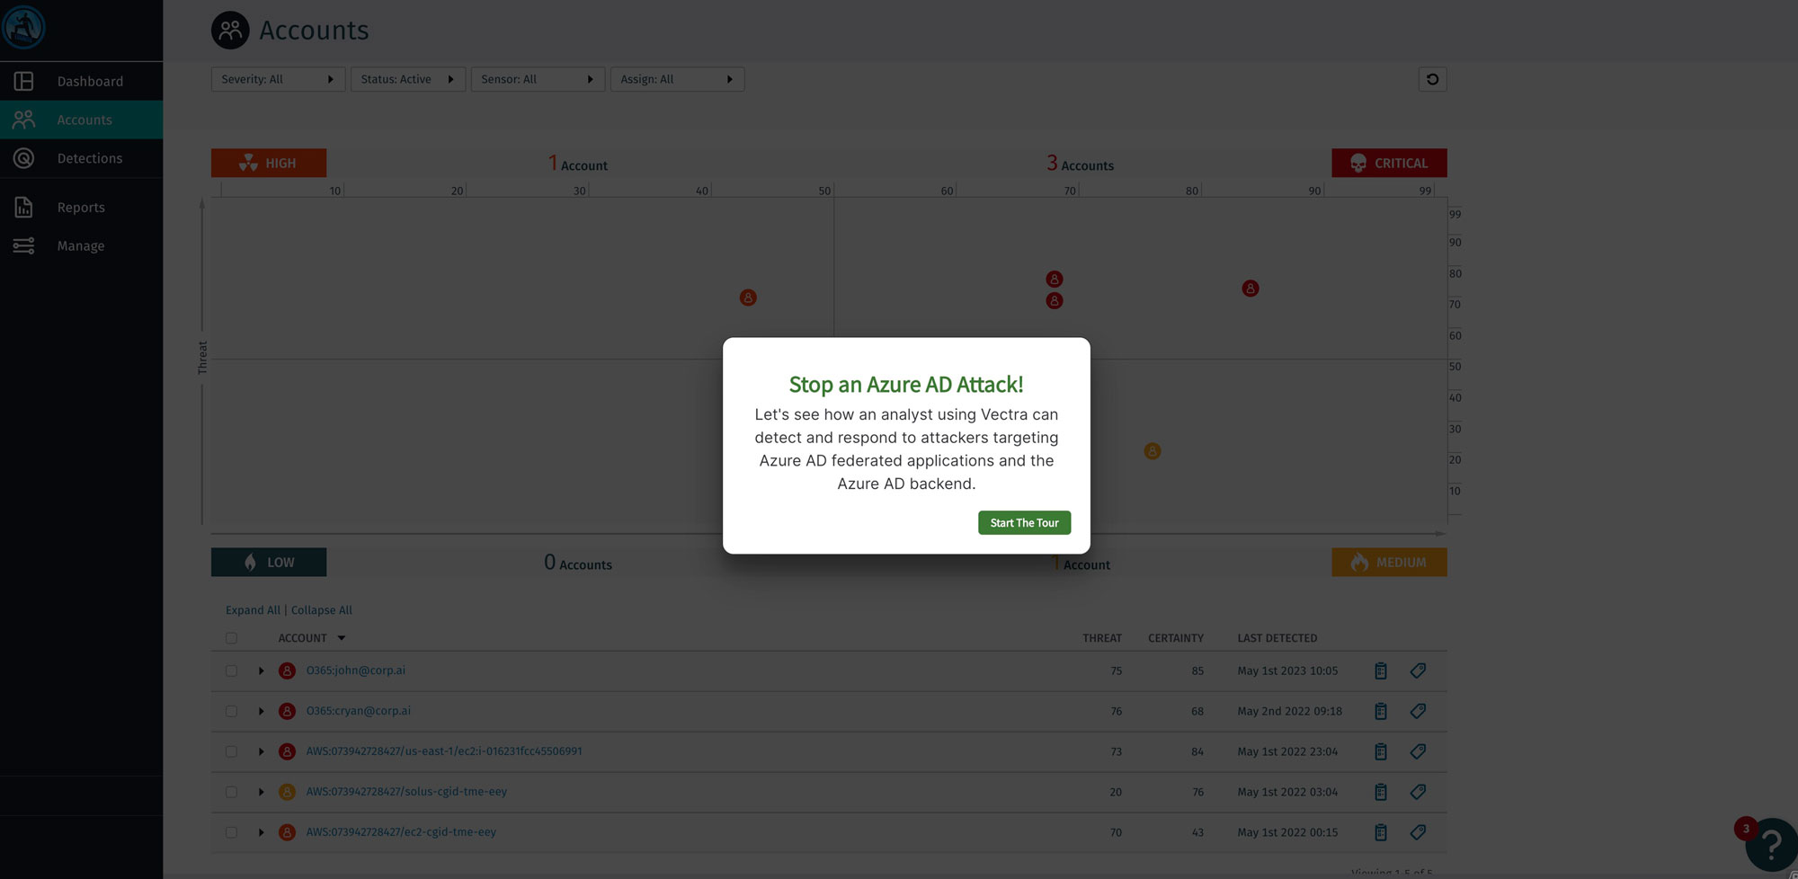Open notes icon for the ec2:i-016231fcc45506991 row
Screen dimensions: 1798x879
pos(1381,752)
